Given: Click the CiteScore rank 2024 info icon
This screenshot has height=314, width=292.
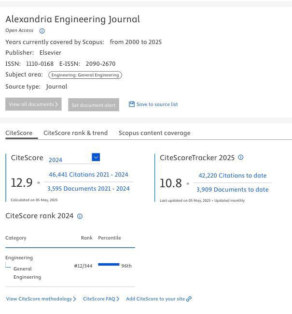Looking at the screenshot, I should 80,216.
